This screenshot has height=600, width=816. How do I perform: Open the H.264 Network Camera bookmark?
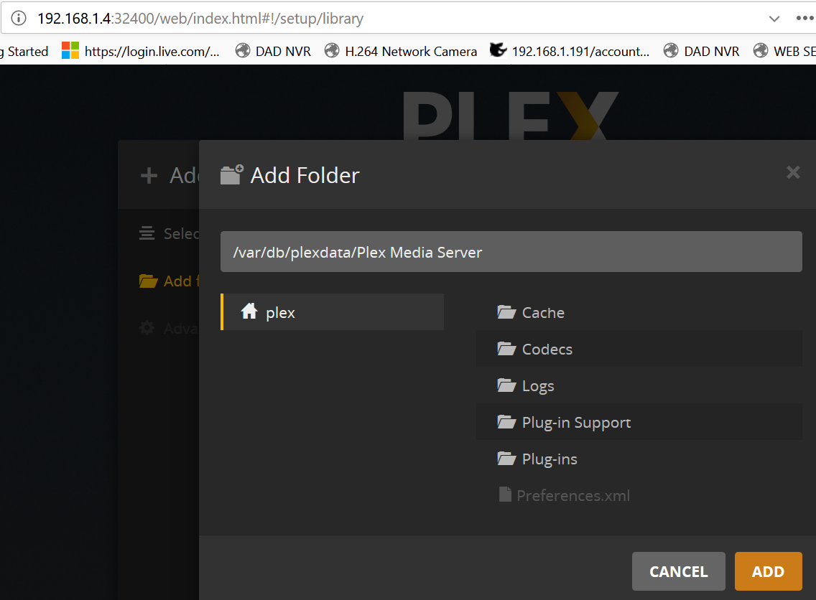401,51
